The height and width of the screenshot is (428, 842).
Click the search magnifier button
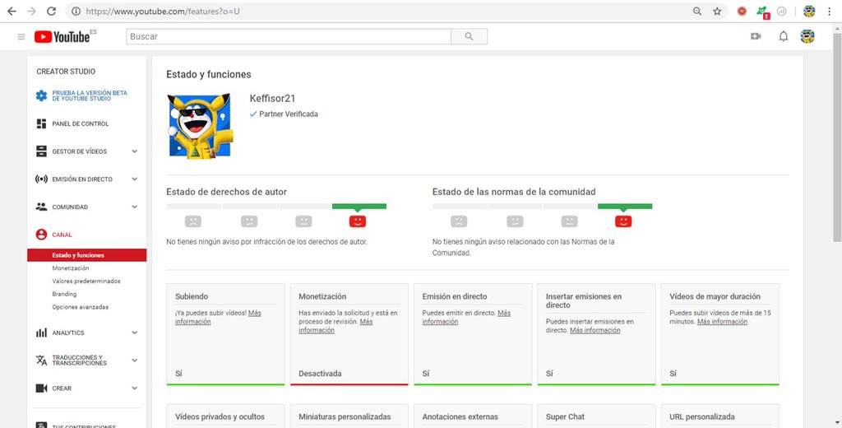[470, 36]
